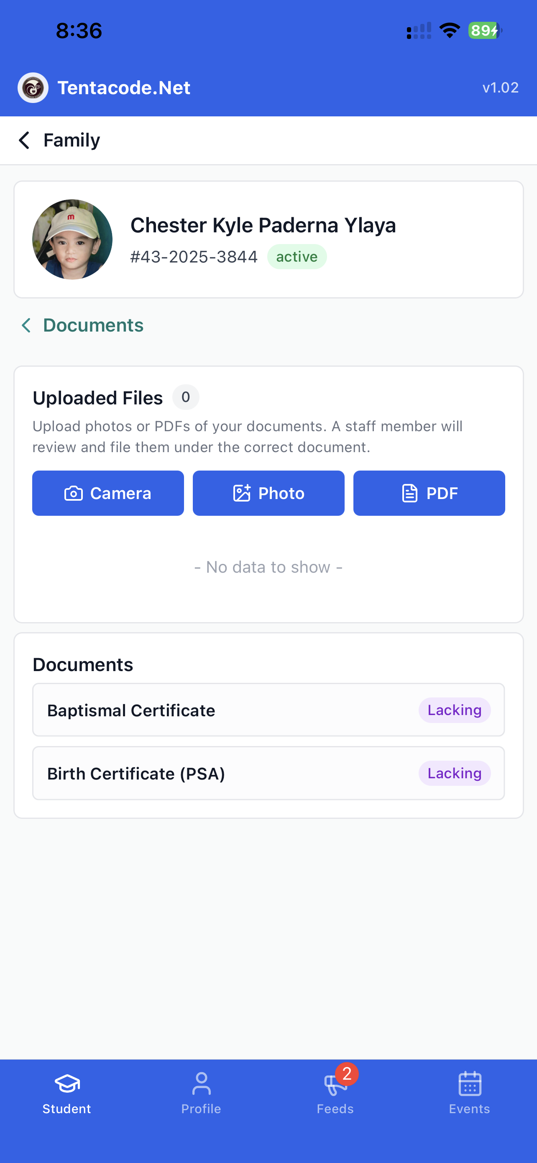Tap the active status badge
The height and width of the screenshot is (1163, 537).
coord(297,257)
